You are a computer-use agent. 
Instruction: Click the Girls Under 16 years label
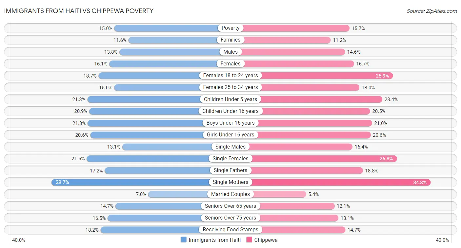[x=230, y=135]
